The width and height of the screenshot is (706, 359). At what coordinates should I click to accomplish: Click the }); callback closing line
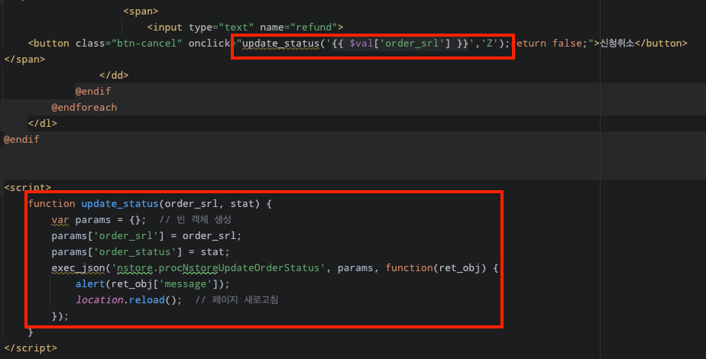[x=60, y=316]
